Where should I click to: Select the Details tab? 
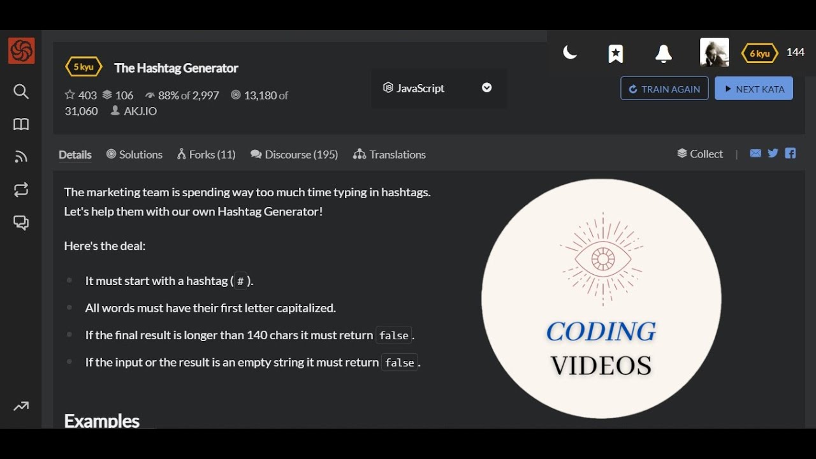coord(75,154)
